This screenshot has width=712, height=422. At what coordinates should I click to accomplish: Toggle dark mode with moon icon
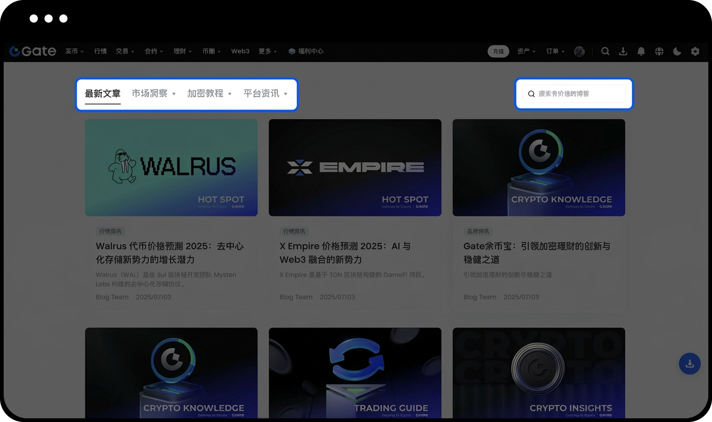tap(677, 51)
